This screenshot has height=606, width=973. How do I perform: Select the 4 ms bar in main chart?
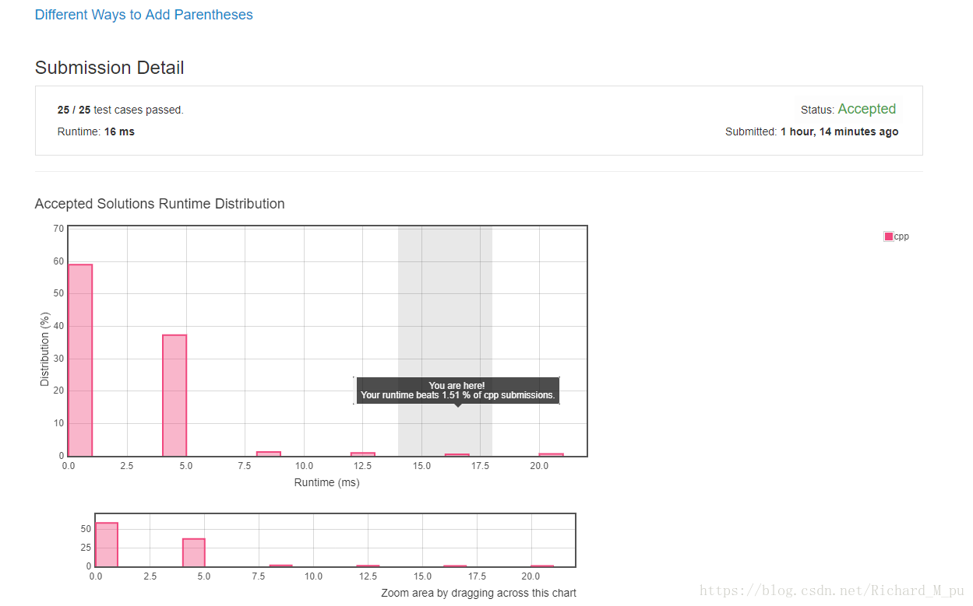click(x=175, y=395)
